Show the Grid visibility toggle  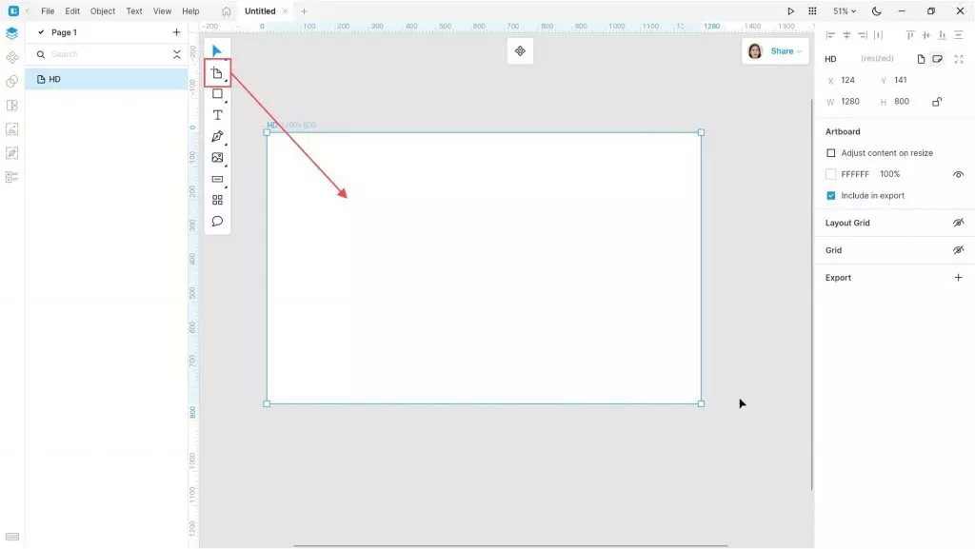coord(958,250)
